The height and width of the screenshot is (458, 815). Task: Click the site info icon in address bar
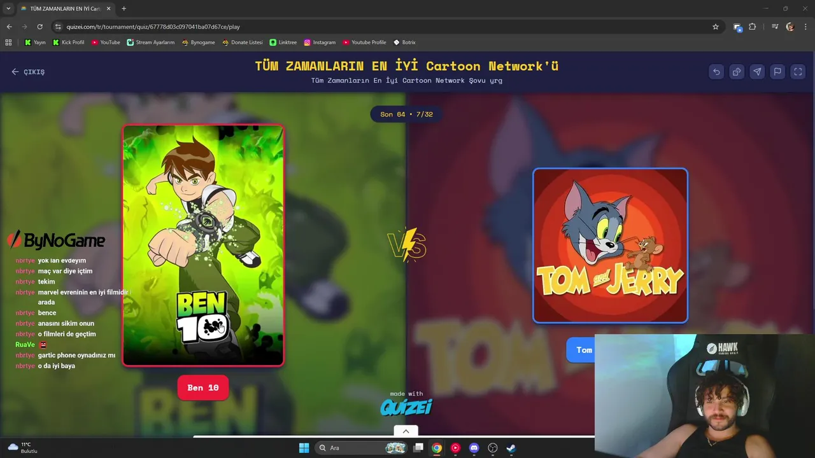point(58,27)
